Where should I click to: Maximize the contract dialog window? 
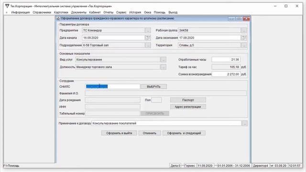(x=239, y=19)
